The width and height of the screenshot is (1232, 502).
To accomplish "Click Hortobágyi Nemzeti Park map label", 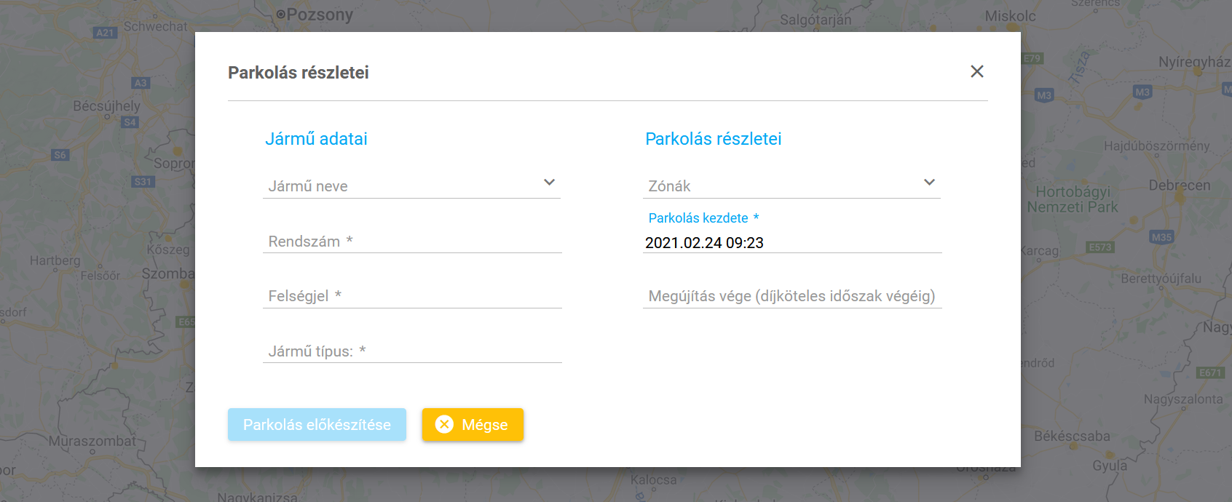I will tap(1073, 199).
